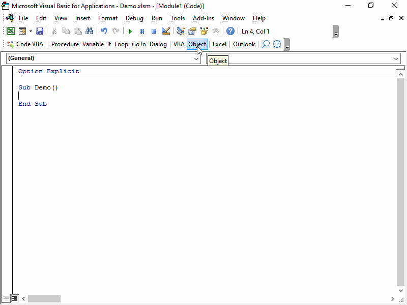407x305 pixels.
Task: Select the Run Sub/UserForm icon
Action: coord(130,31)
